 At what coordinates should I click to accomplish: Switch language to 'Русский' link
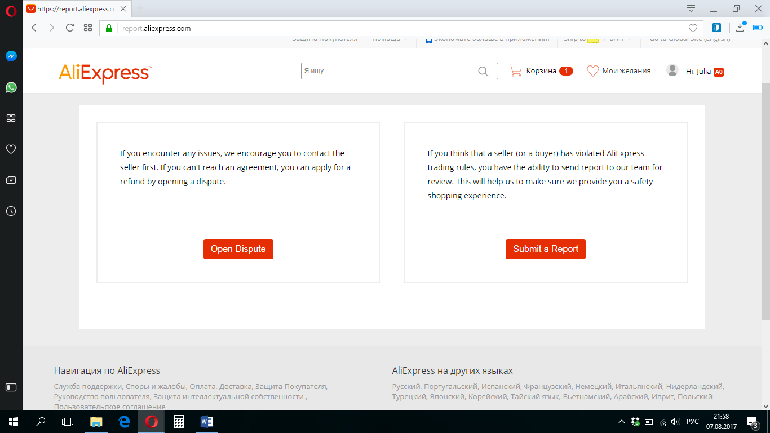406,387
